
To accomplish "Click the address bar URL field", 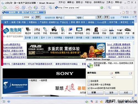I will coord(77,7).
